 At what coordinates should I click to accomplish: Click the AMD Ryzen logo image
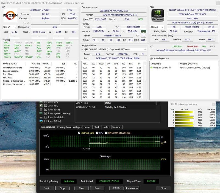point(10,15)
